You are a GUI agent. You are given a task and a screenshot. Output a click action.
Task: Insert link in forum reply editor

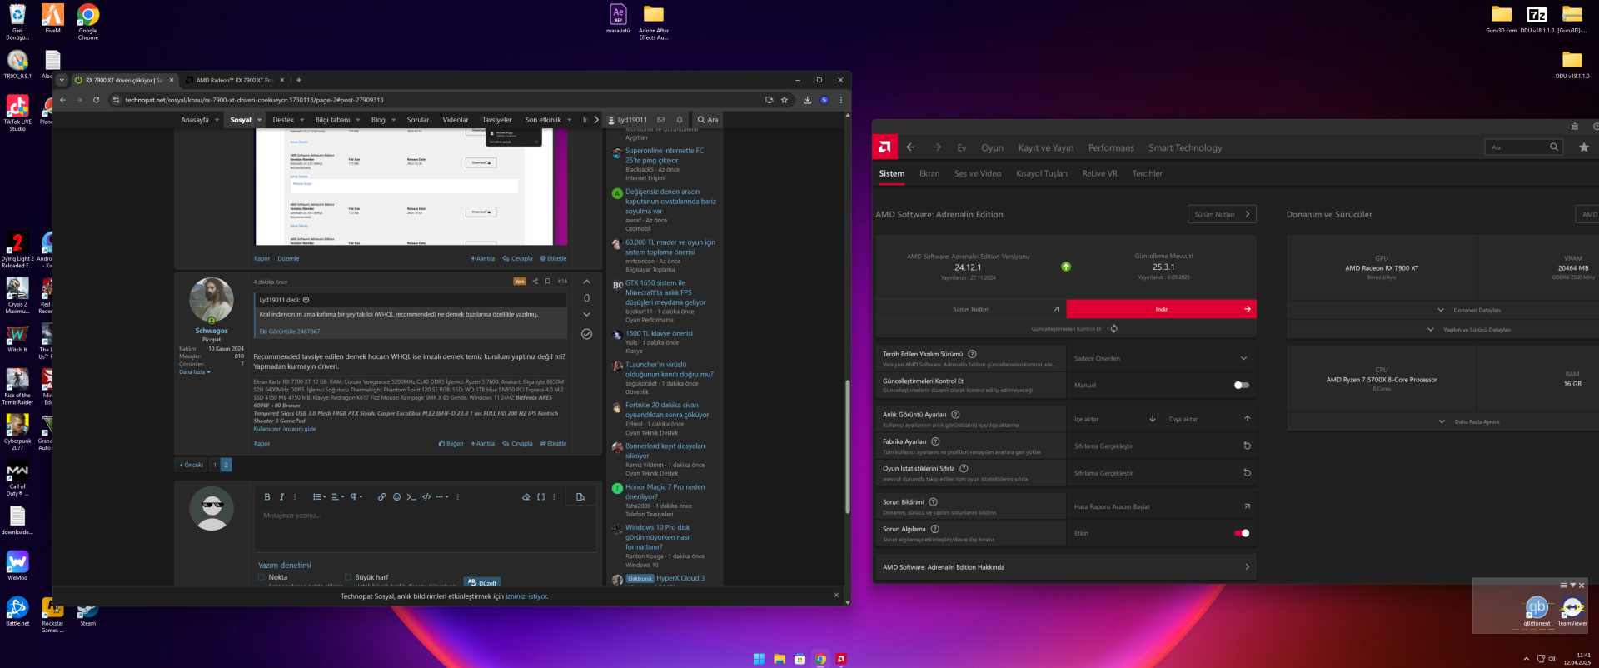coord(381,496)
